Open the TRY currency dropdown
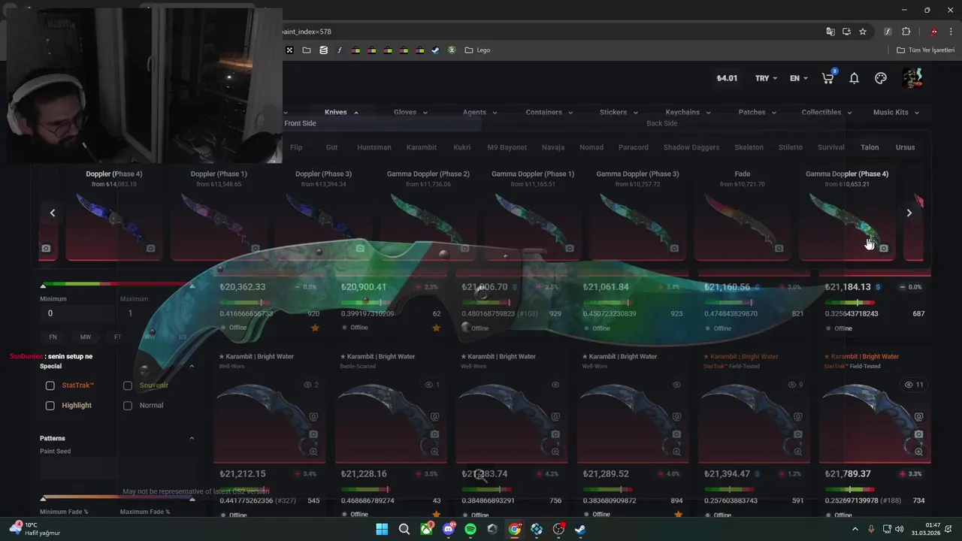 pyautogui.click(x=767, y=78)
